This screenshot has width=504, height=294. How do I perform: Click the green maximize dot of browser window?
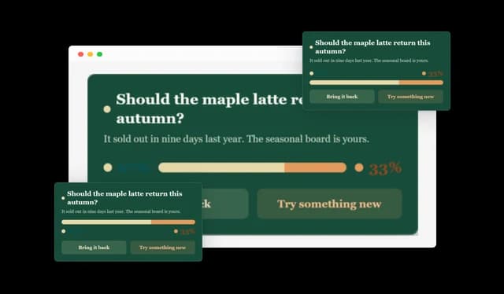(100, 54)
